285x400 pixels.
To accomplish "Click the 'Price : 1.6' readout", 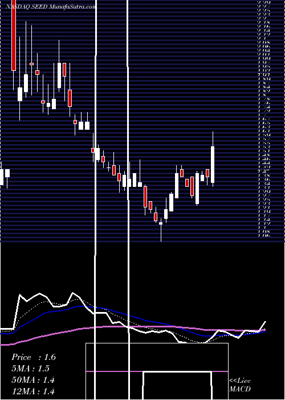I will [x=34, y=357].
